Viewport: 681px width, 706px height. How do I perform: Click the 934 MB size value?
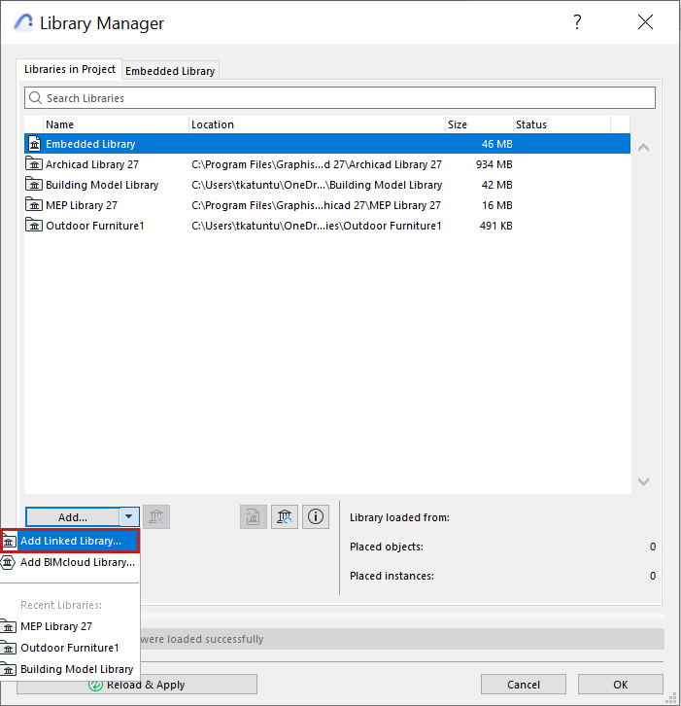(494, 164)
